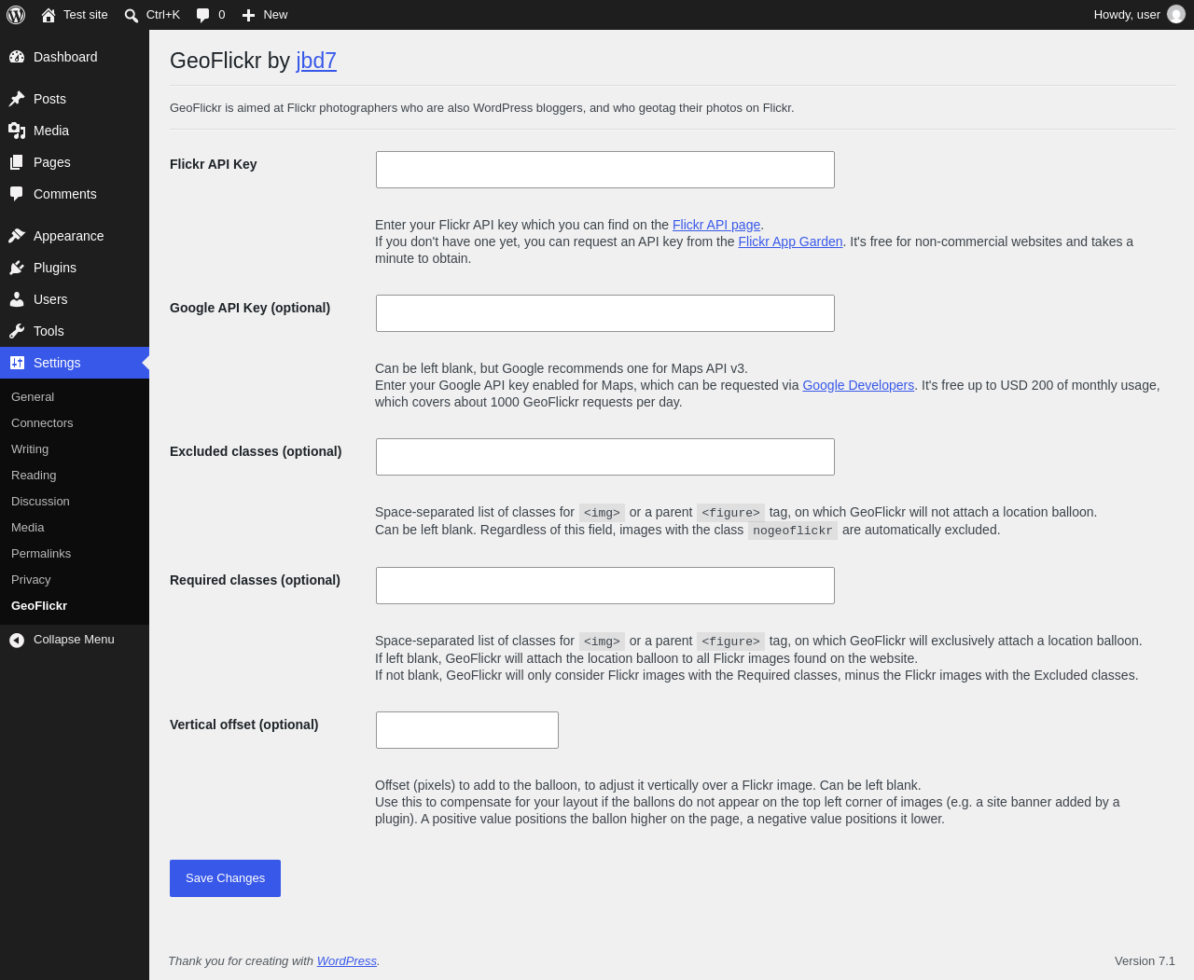The width and height of the screenshot is (1194, 980).
Task: Click the Pages sidebar icon
Action: (x=17, y=162)
